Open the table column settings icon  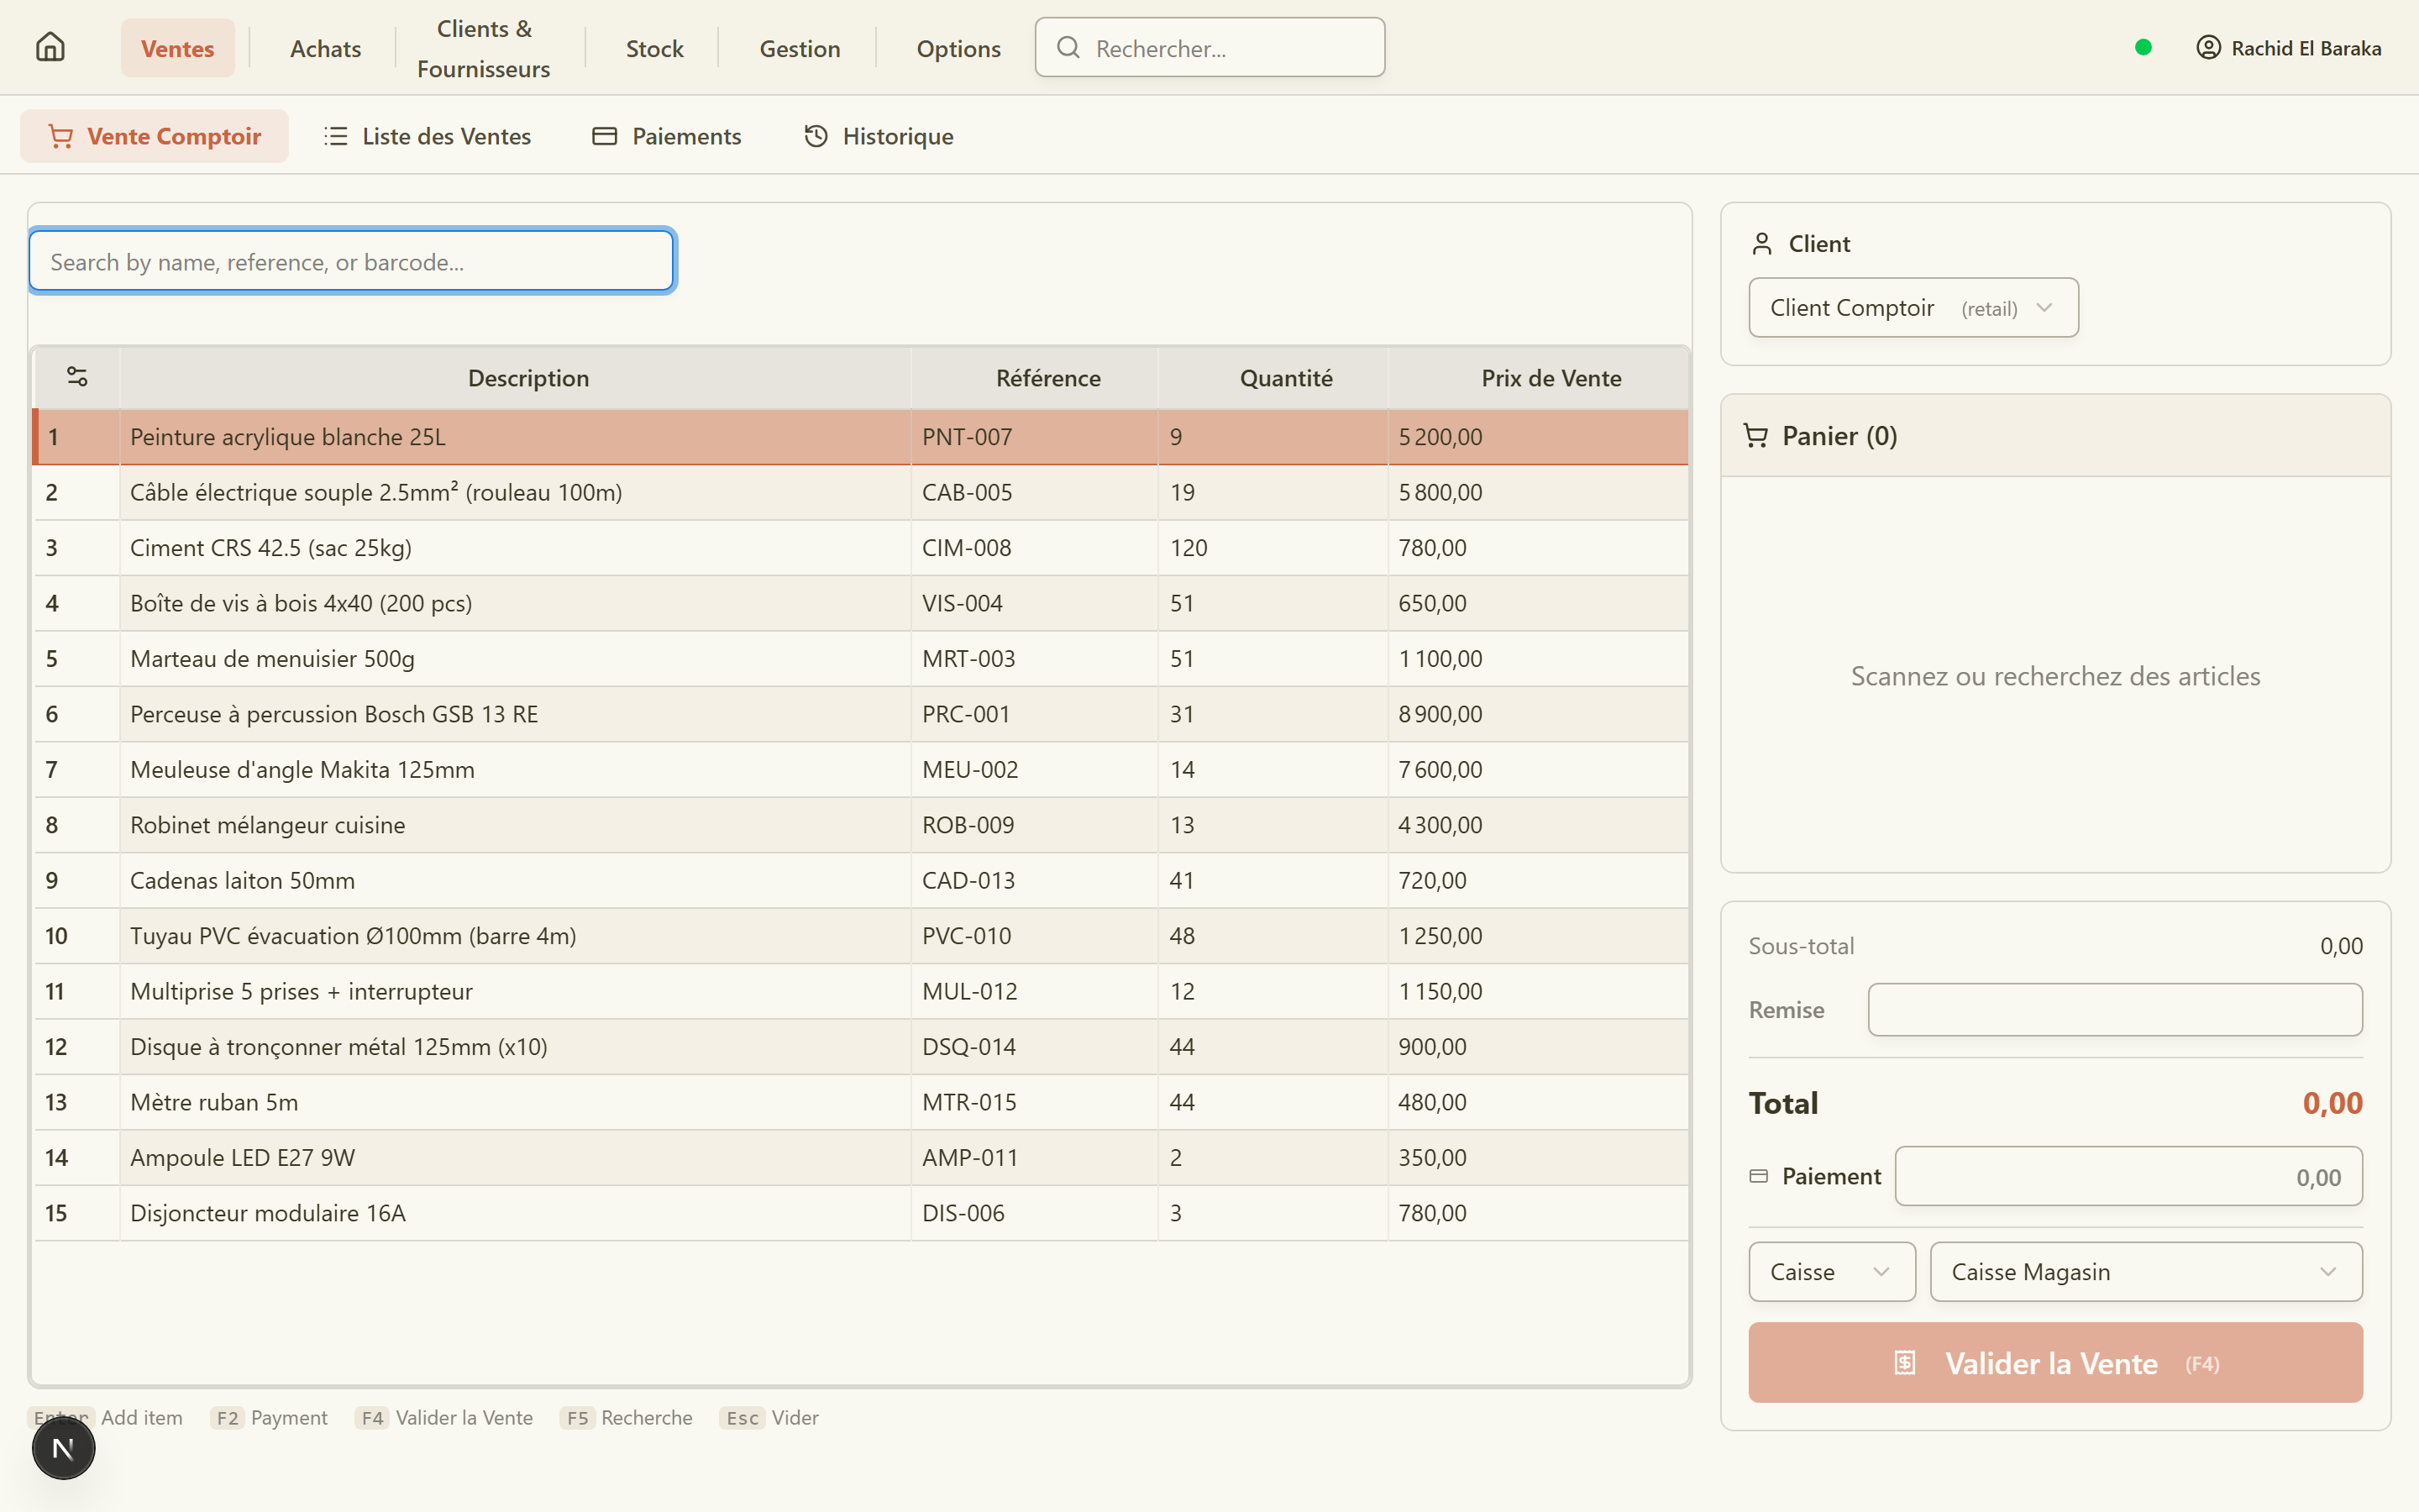[x=77, y=377]
